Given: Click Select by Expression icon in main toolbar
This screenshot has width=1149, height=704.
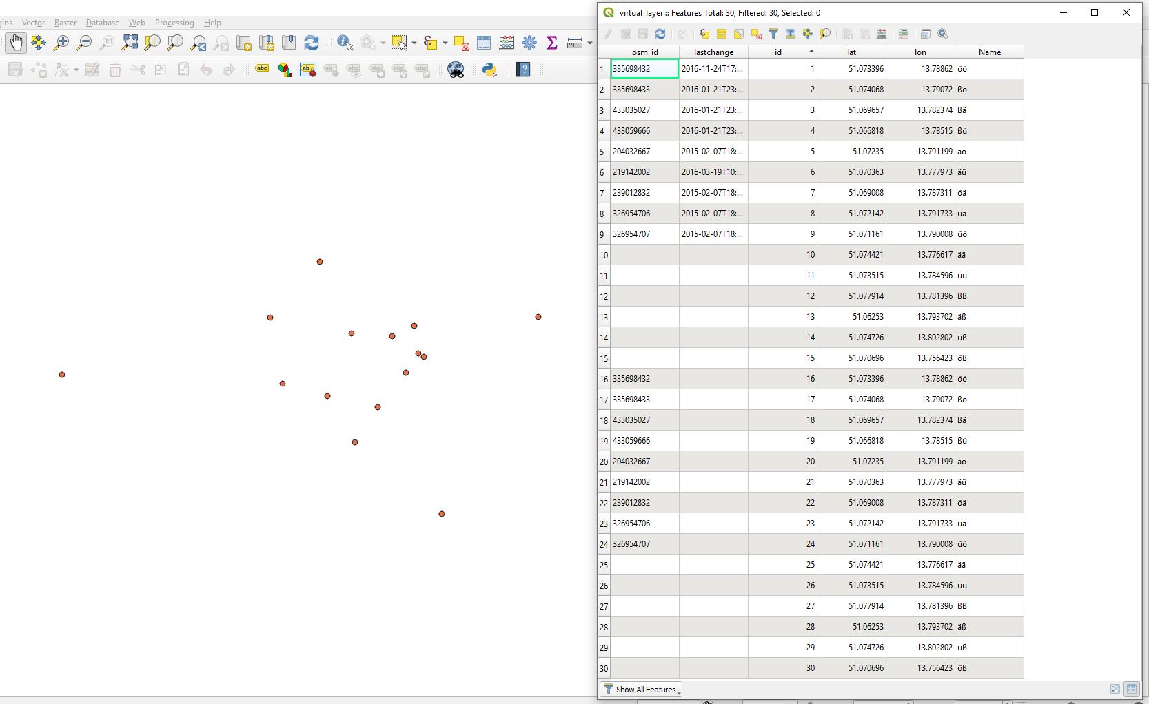Looking at the screenshot, I should 430,43.
